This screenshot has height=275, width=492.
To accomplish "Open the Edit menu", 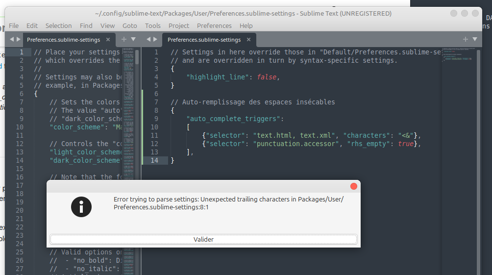I will coord(32,26).
